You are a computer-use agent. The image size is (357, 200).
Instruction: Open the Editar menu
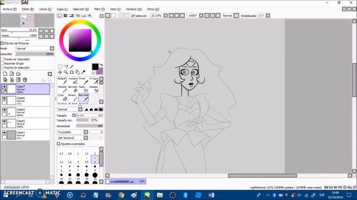(x=28, y=9)
